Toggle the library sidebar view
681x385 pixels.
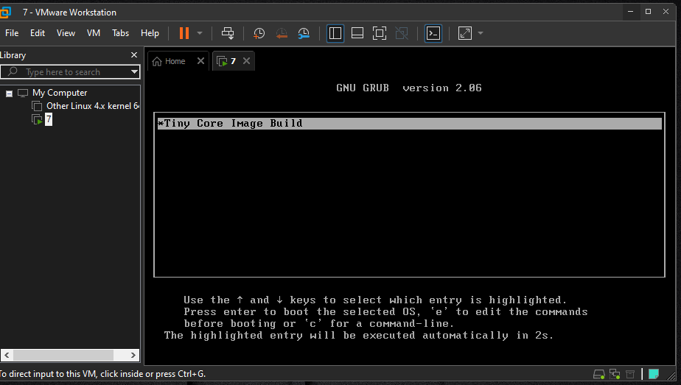(x=335, y=33)
